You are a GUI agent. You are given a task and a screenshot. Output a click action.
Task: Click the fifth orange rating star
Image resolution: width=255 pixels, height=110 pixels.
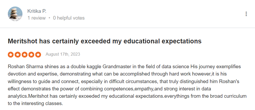click(x=38, y=55)
